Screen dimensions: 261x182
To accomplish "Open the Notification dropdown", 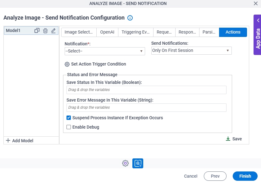I will click(x=105, y=51).
